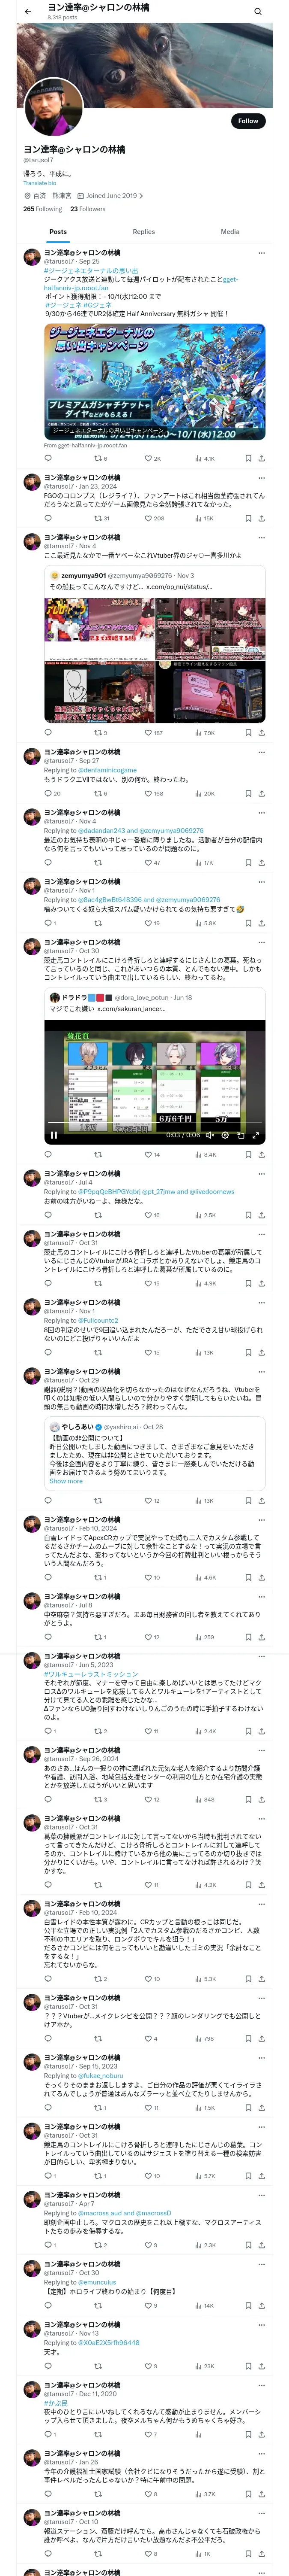Open more options on the Sep 25 post
Screen dimensions: 289x2576
pyautogui.click(x=261, y=253)
